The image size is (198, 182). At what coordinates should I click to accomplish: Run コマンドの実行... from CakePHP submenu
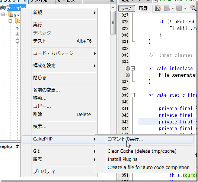point(145,139)
